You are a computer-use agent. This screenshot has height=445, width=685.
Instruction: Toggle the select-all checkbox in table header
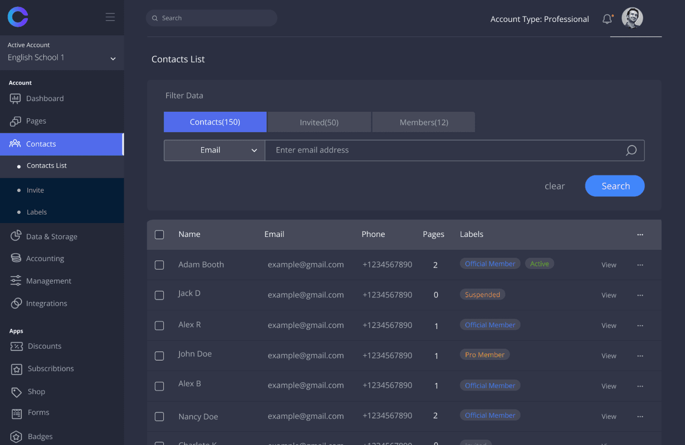pos(159,234)
